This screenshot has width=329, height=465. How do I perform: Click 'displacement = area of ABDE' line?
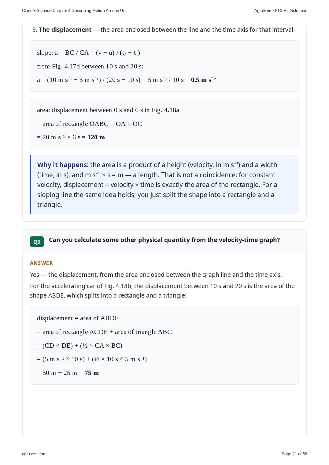78,318
